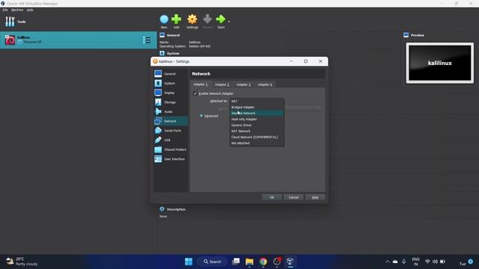479x269 pixels.
Task: Open General category in settings sidebar
Action: pyautogui.click(x=171, y=74)
